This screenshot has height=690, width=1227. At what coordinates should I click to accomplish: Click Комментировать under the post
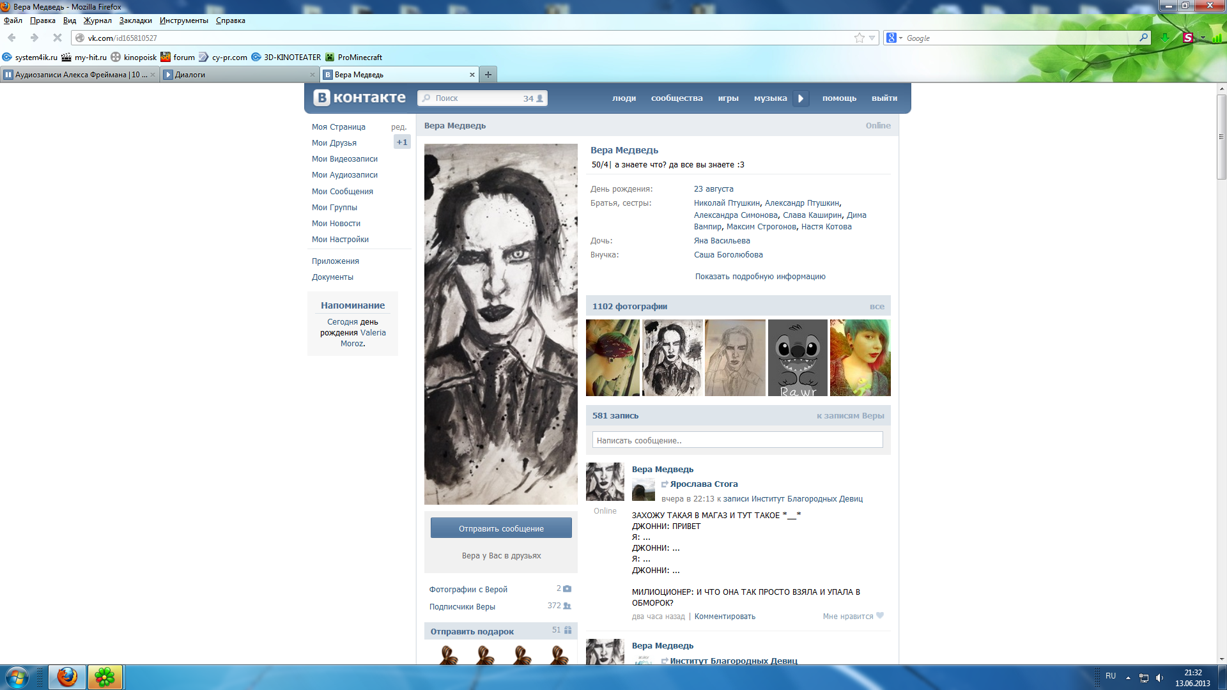point(725,617)
